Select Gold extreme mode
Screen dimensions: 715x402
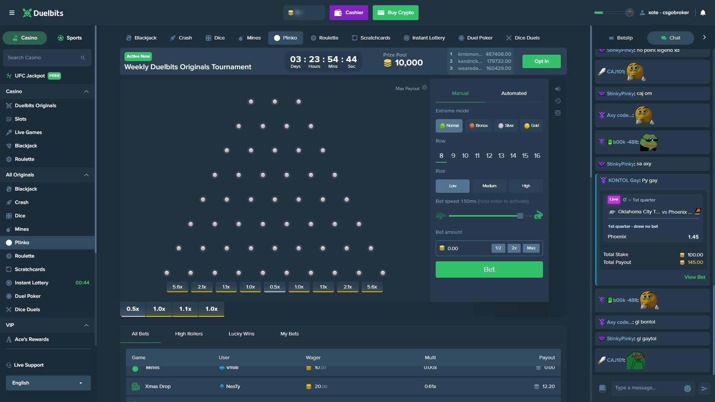(531, 125)
